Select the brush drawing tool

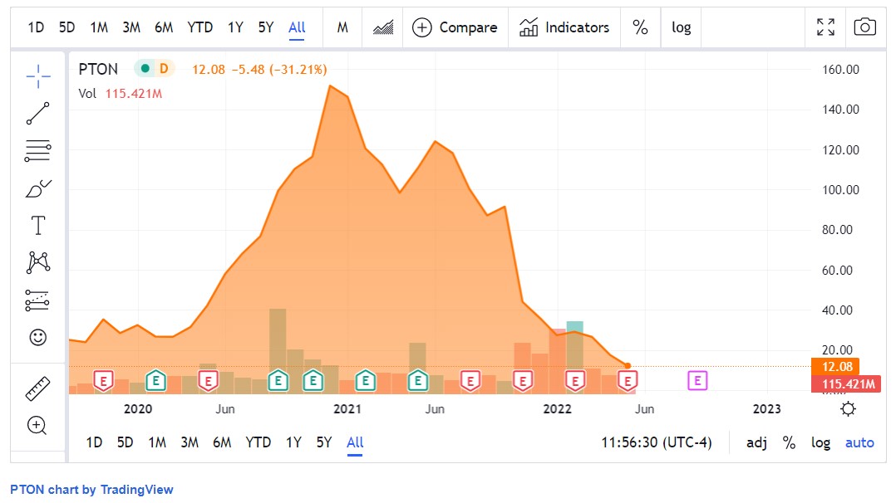tap(37, 188)
